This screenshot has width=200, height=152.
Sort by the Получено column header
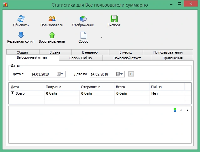click(x=62, y=87)
